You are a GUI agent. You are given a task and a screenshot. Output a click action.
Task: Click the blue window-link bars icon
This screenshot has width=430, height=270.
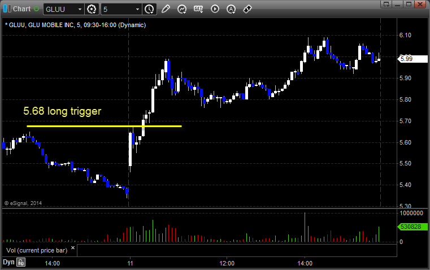click(7, 9)
